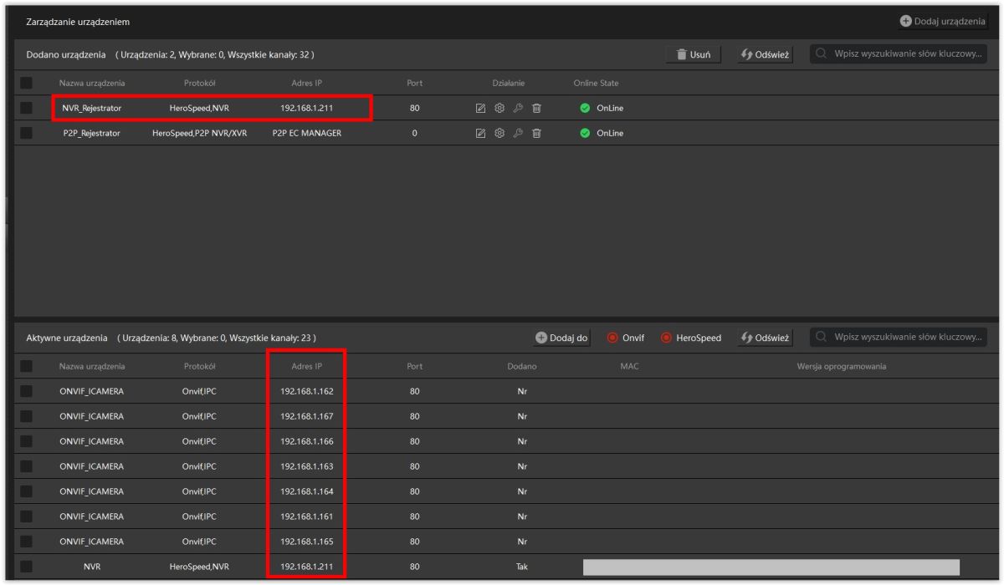1004x585 pixels.
Task: Click NVR_Rejestrator device name
Action: point(92,108)
